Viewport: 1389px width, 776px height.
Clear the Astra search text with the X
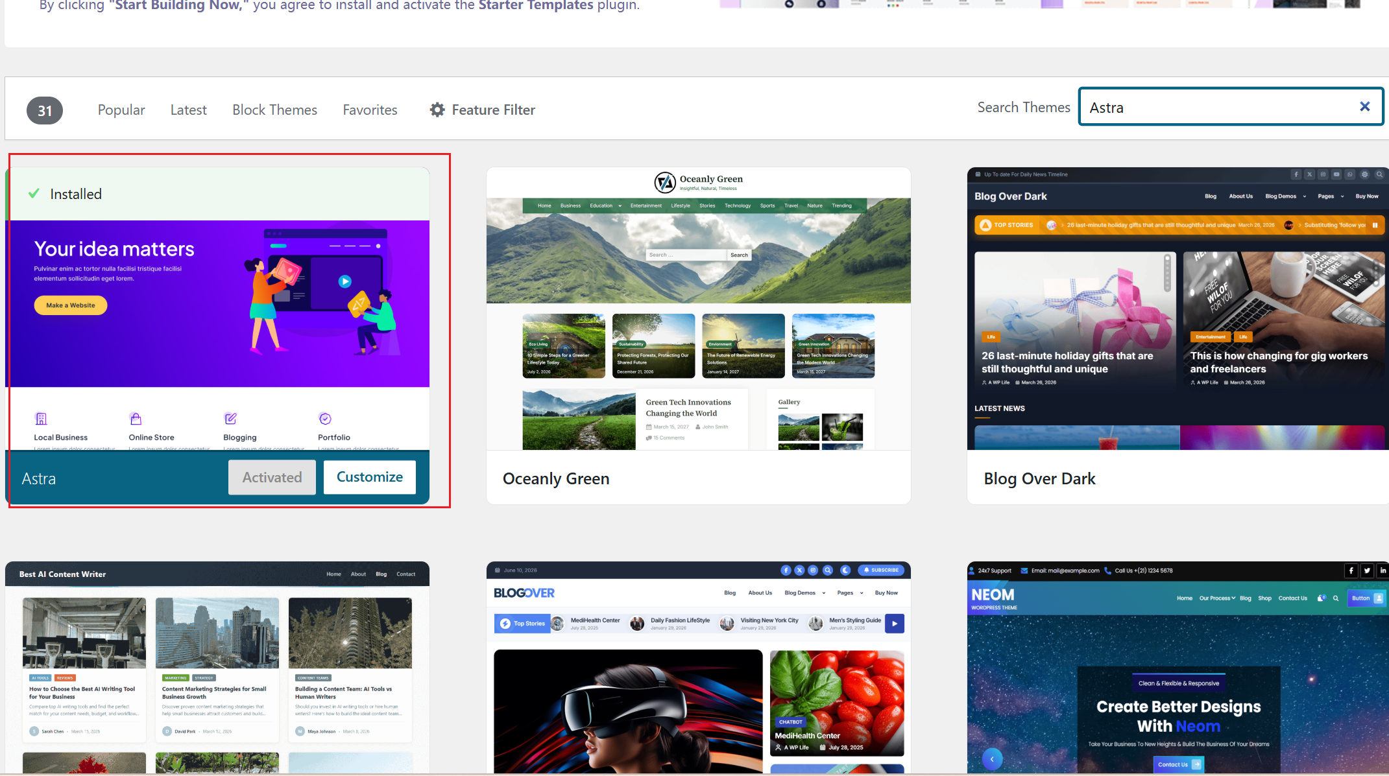click(1364, 107)
